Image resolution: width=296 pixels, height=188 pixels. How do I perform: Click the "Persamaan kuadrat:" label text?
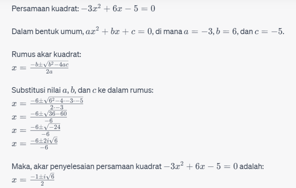click(45, 9)
